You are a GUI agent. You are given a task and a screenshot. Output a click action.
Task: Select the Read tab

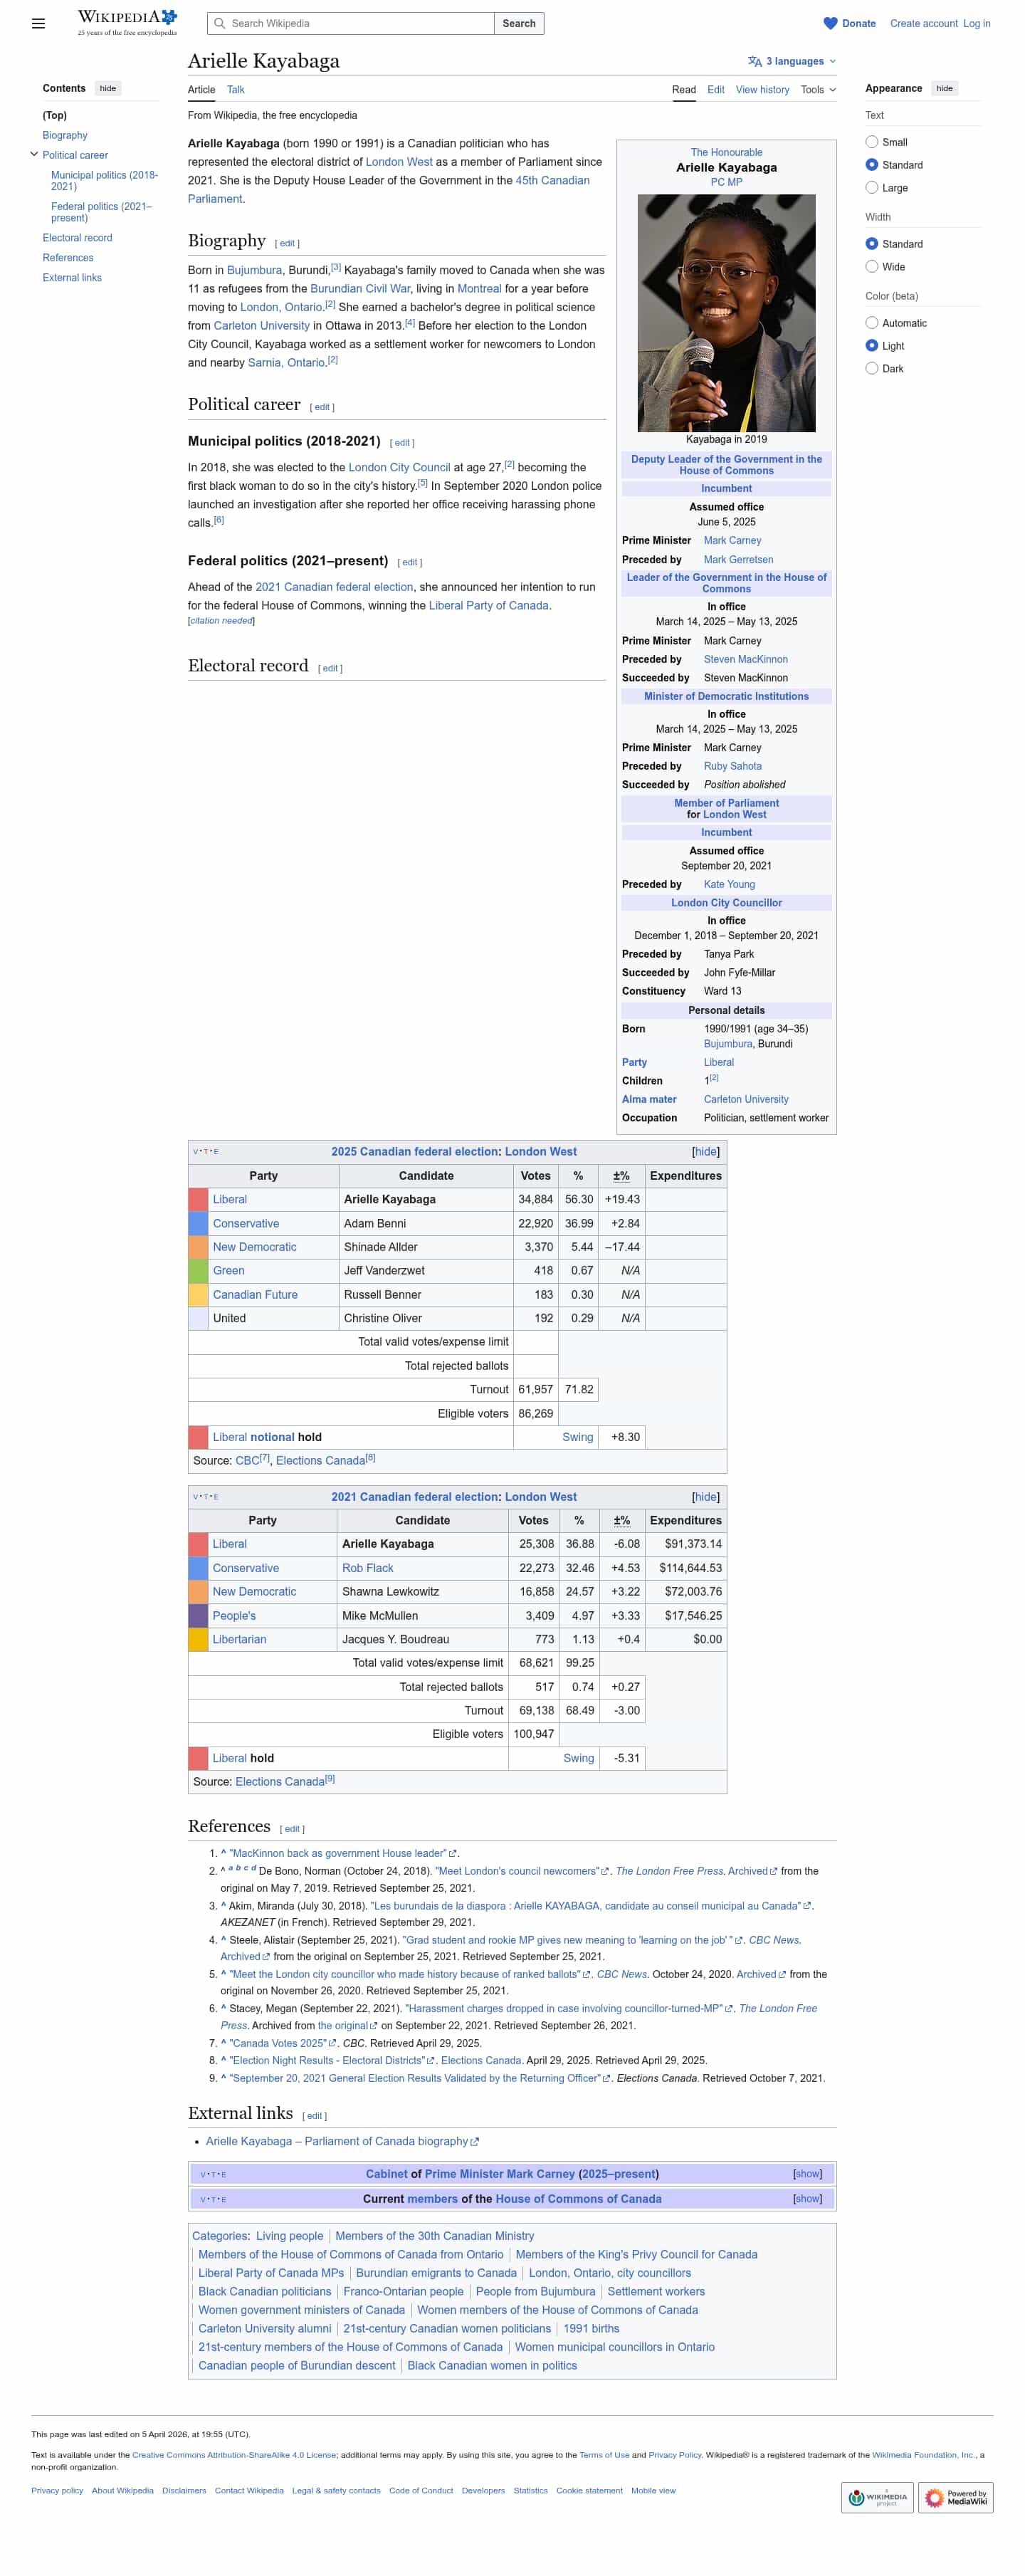(x=684, y=90)
